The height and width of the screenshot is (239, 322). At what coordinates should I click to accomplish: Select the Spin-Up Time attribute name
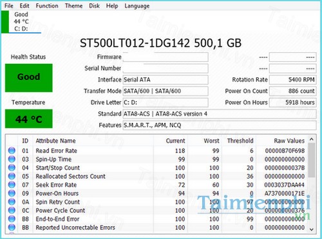(x=53, y=159)
